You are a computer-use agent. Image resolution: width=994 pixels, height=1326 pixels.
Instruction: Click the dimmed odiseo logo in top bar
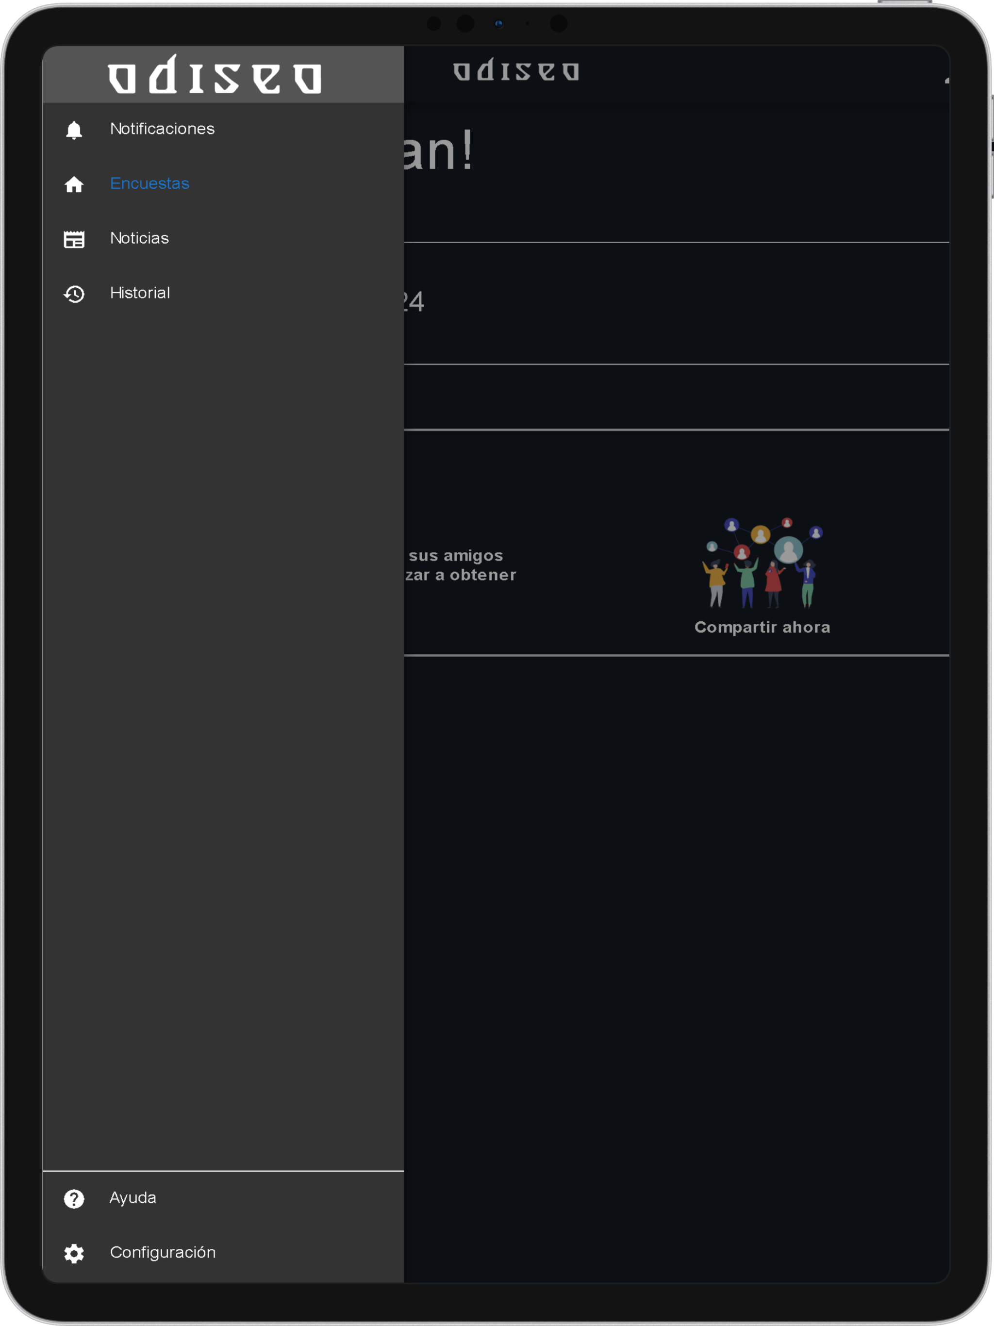coord(516,71)
